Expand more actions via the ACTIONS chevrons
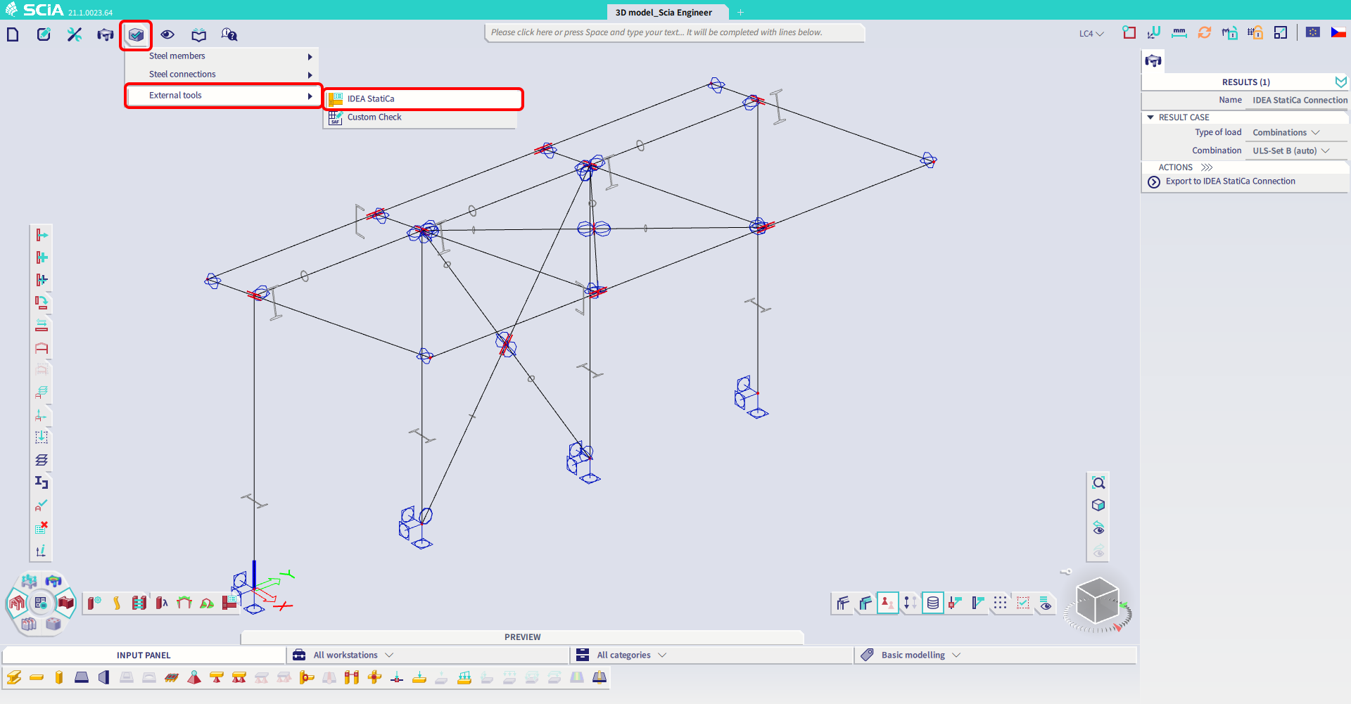Image resolution: width=1351 pixels, height=704 pixels. [x=1206, y=167]
